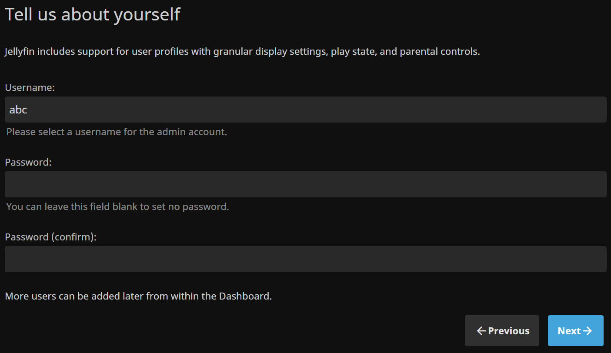Select the Password (confirm) input box

(x=305, y=259)
